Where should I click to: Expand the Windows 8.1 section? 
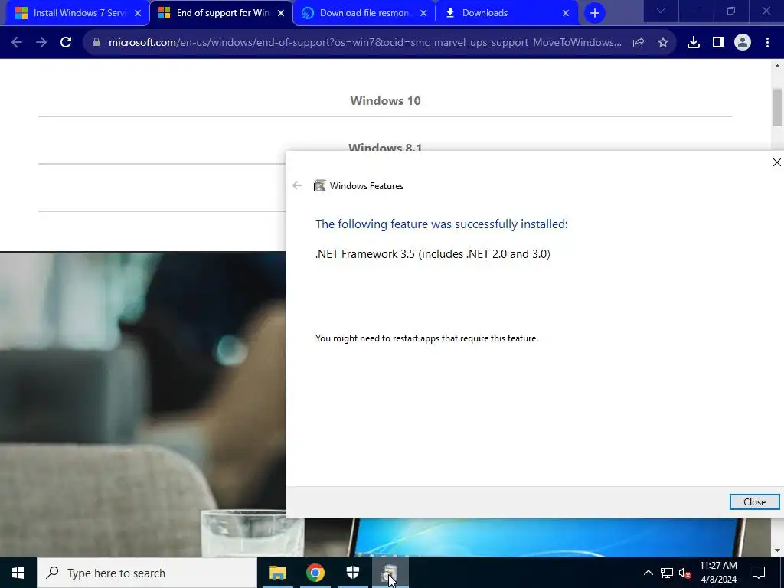tap(385, 148)
